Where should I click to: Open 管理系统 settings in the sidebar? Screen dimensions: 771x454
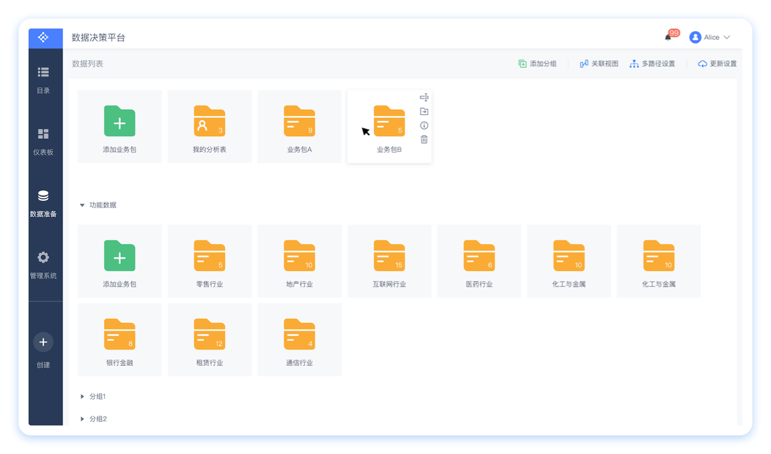(43, 264)
